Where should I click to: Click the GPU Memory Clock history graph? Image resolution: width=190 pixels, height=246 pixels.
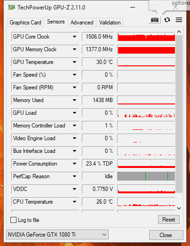click(146, 49)
